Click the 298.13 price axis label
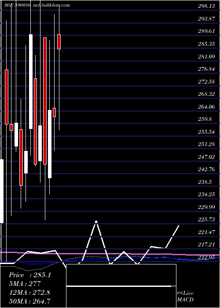Screen dimensions: 220x308 206,6
